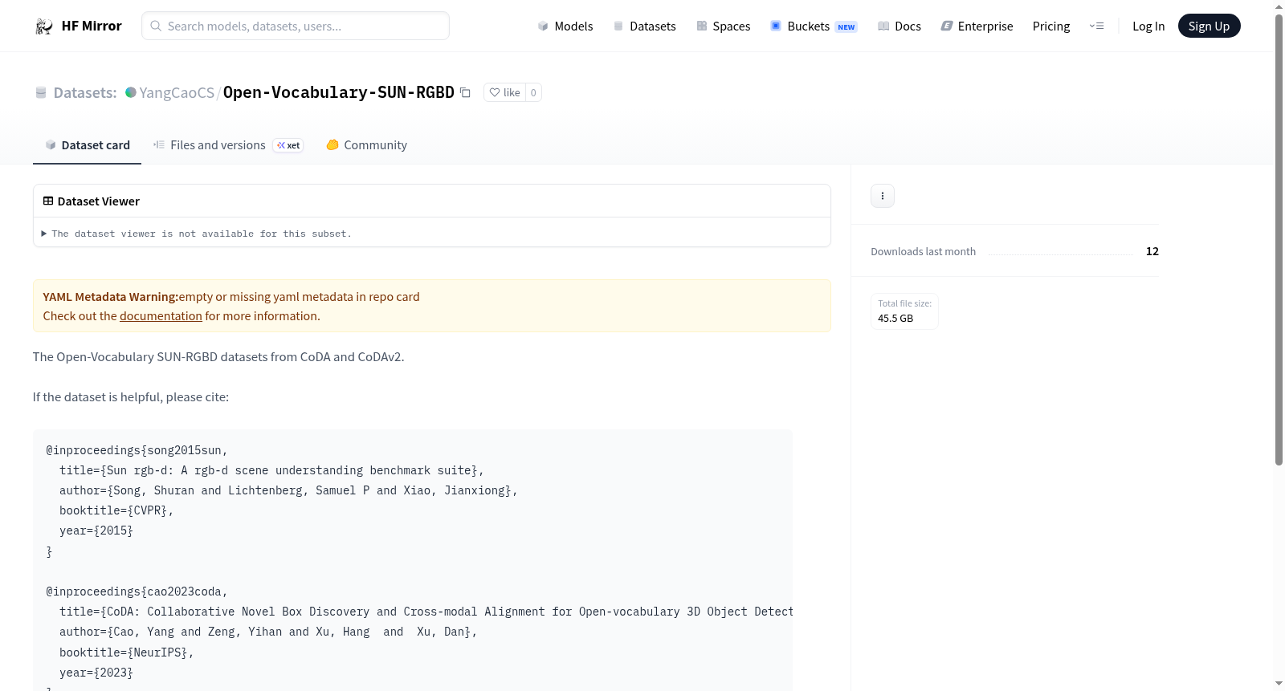Open the more navigation options dropdown
This screenshot has width=1285, height=691.
coord(1096,26)
